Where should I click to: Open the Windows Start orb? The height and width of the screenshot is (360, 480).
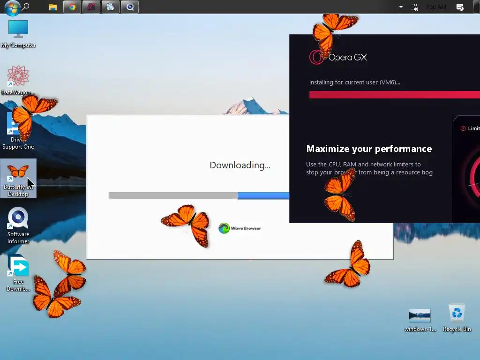pyautogui.click(x=12, y=7)
